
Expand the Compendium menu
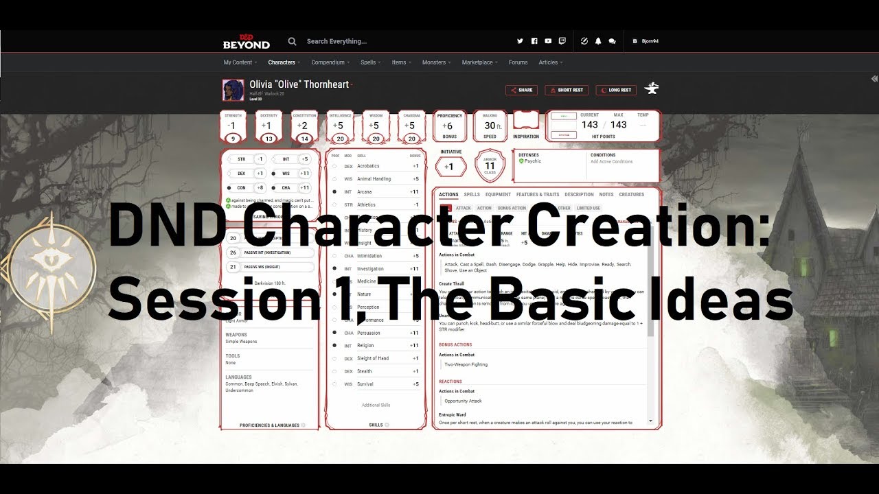tap(330, 62)
